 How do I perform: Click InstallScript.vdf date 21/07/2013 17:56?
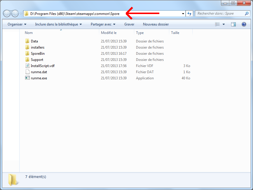(x=114, y=66)
